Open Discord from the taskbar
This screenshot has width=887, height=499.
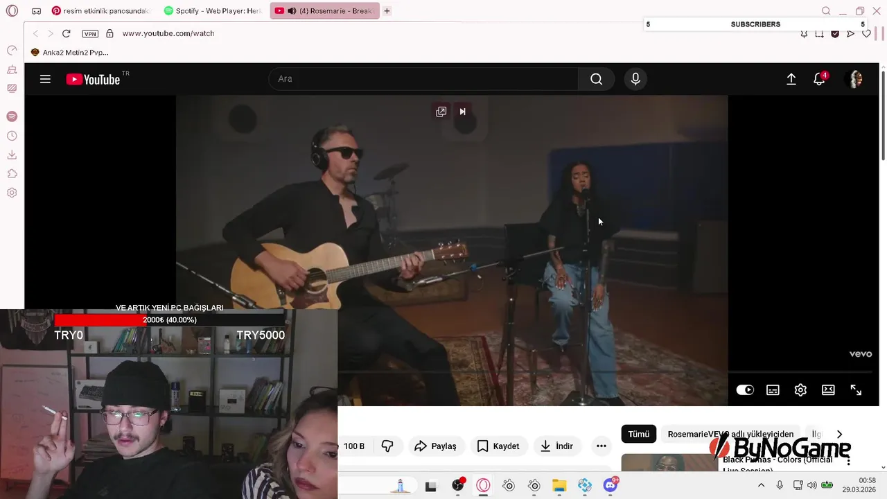coord(611,486)
